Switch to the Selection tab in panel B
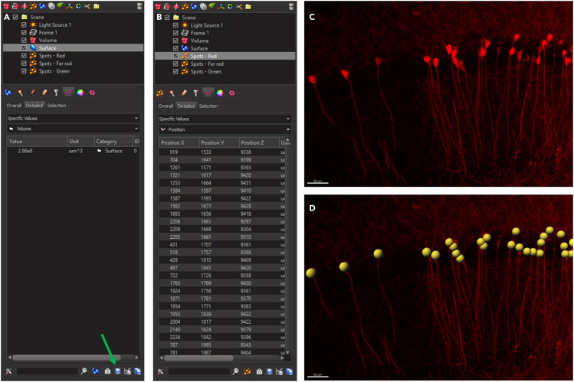574x382 pixels. tap(208, 106)
